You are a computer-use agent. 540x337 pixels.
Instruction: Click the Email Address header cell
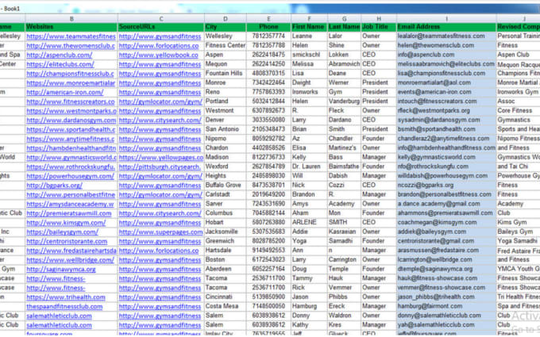446,27
